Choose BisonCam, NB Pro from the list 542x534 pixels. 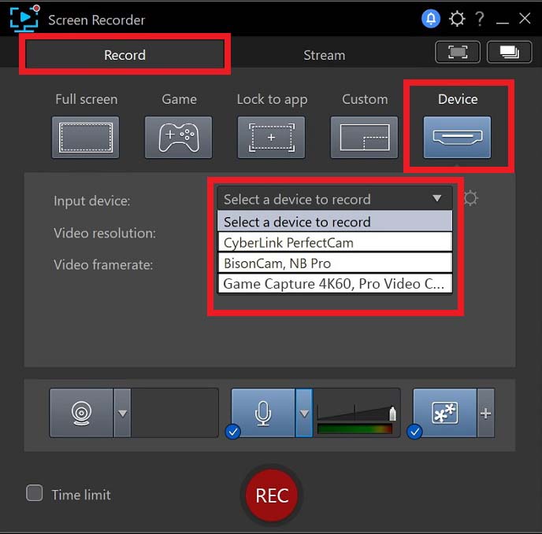[x=335, y=263]
